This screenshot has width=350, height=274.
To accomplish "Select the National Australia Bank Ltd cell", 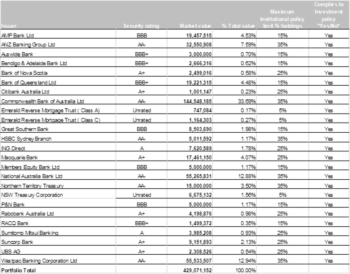I will tap(32, 176).
